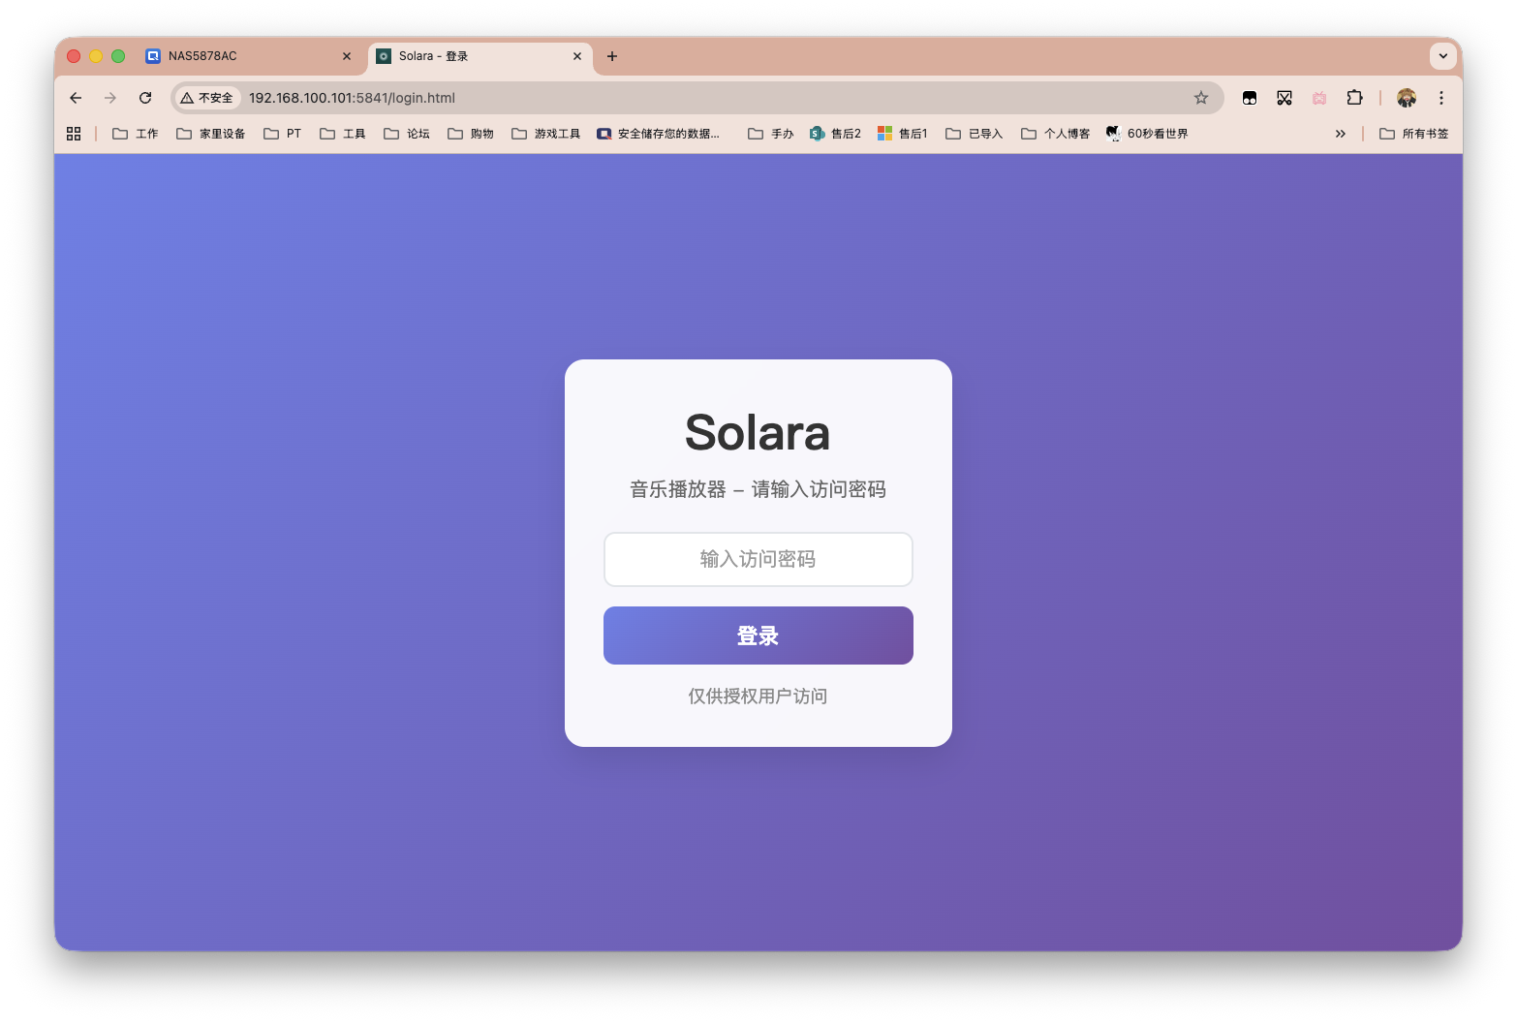
Task: Click the dark glasses extension icon
Action: tap(1249, 98)
